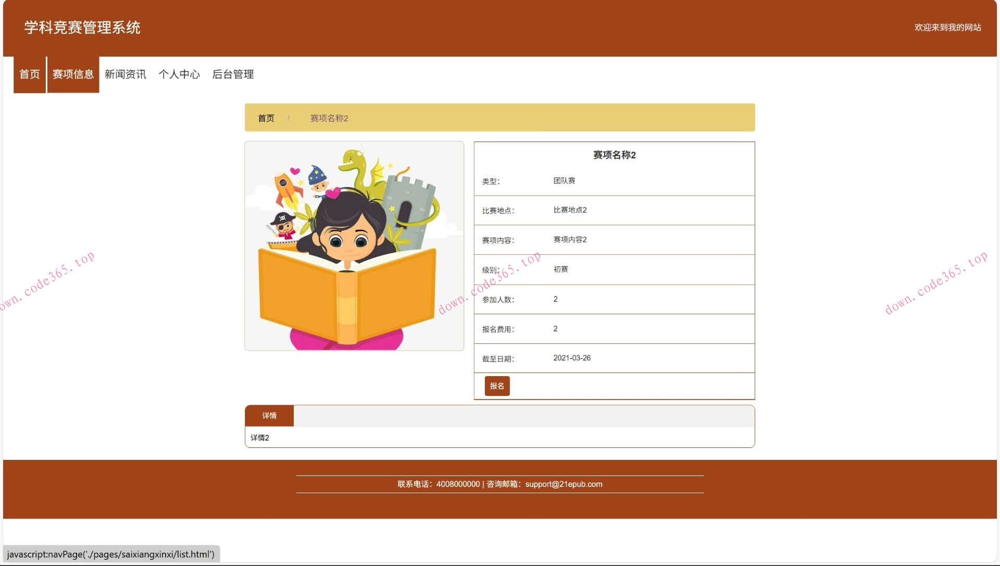This screenshot has height=566, width=1000.
Task: Click the 2021-03-26 deadline date
Action: pos(572,358)
